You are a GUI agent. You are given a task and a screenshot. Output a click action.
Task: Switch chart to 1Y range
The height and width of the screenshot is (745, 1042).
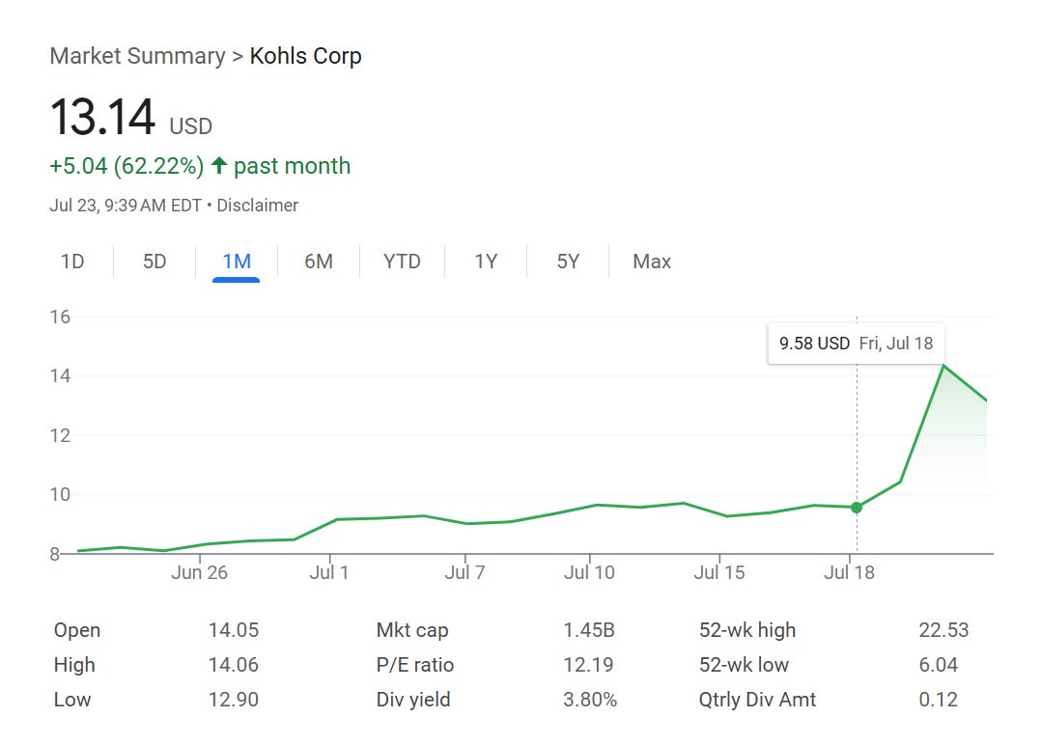click(486, 262)
